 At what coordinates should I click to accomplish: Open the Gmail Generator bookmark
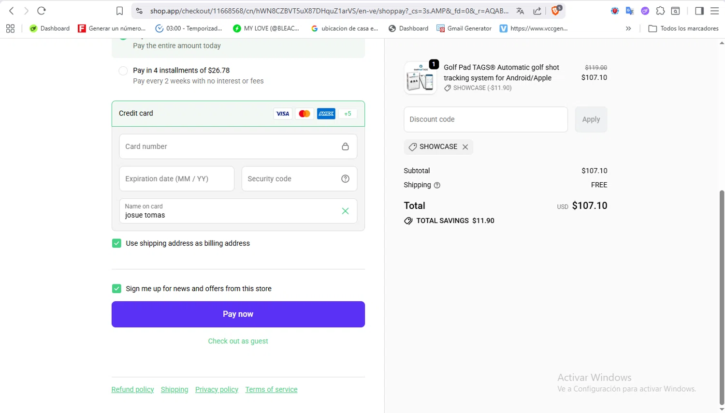point(464,29)
